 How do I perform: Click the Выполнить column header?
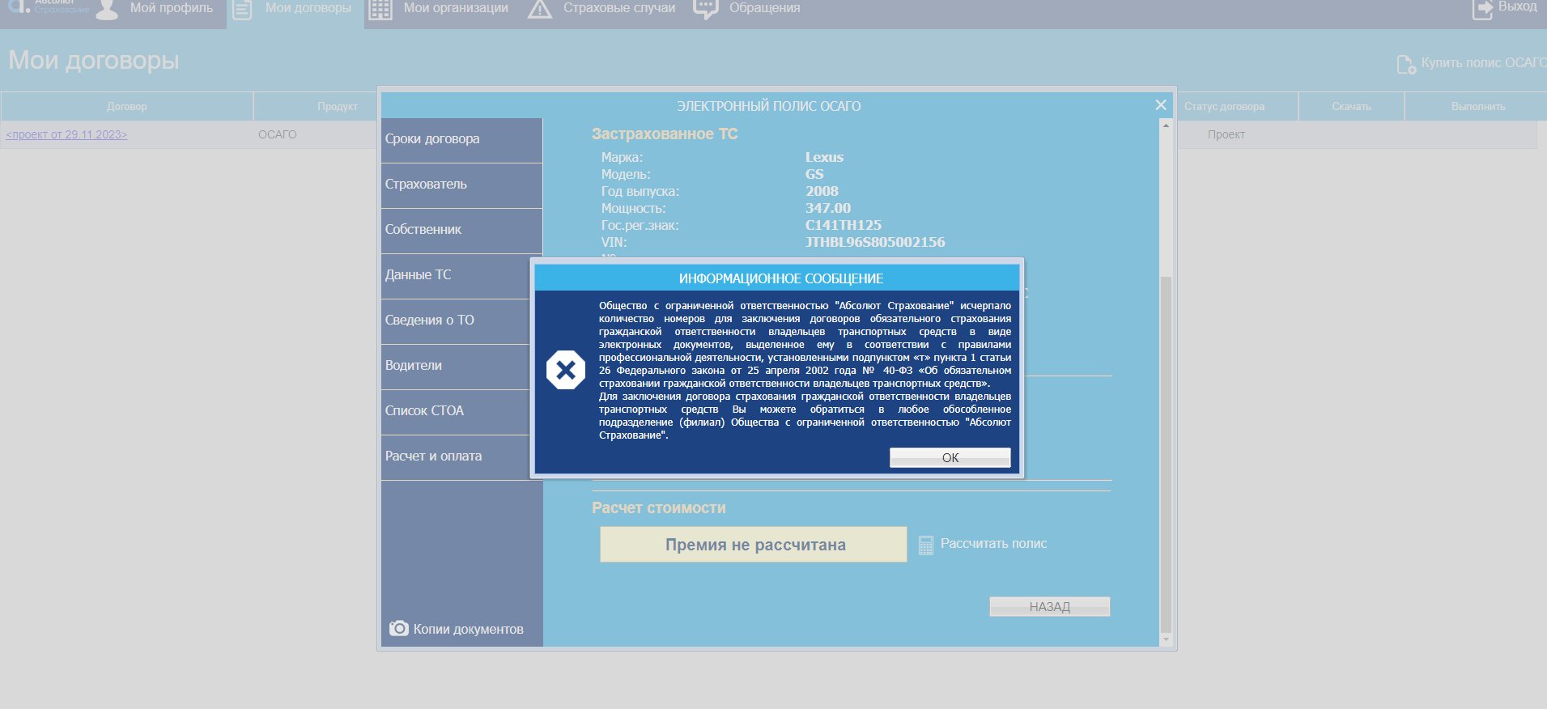(x=1478, y=106)
